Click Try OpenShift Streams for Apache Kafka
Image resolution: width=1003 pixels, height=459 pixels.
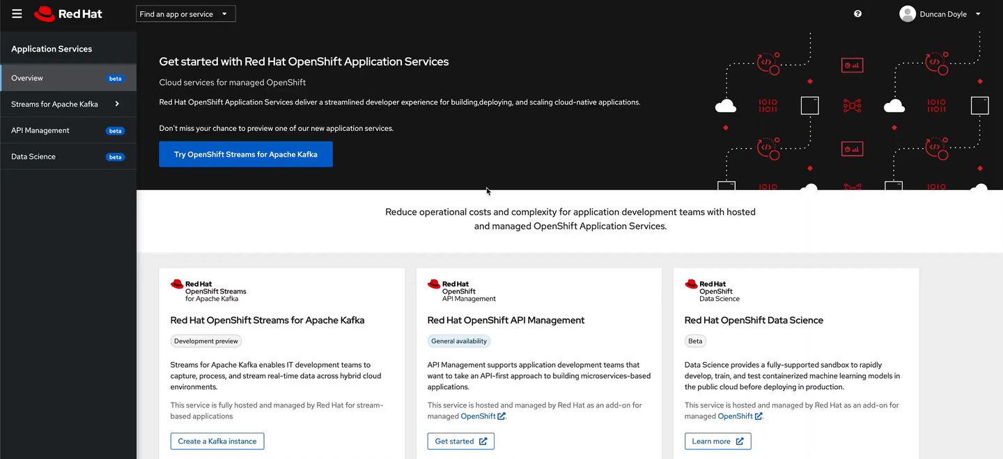point(246,155)
